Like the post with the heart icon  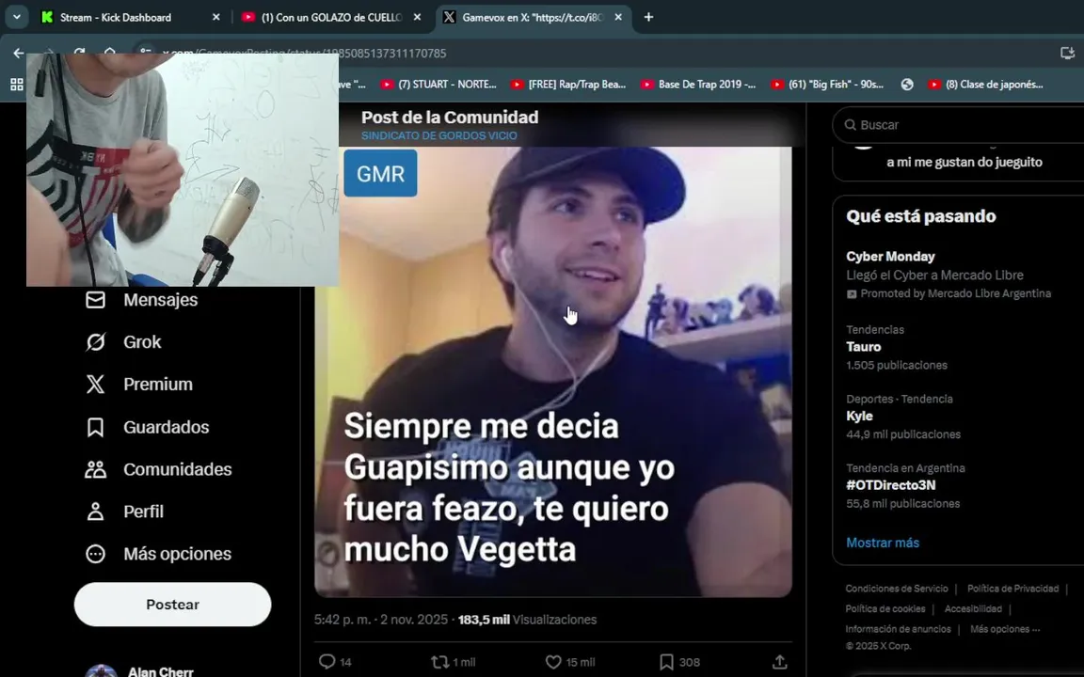[x=553, y=662]
